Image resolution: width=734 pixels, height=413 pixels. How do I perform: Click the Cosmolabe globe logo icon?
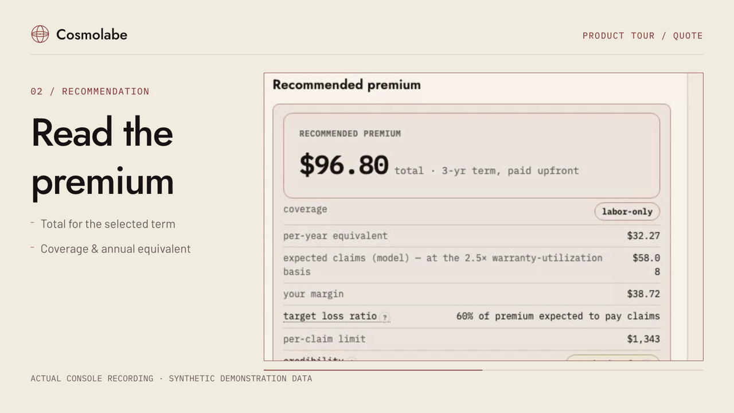40,34
